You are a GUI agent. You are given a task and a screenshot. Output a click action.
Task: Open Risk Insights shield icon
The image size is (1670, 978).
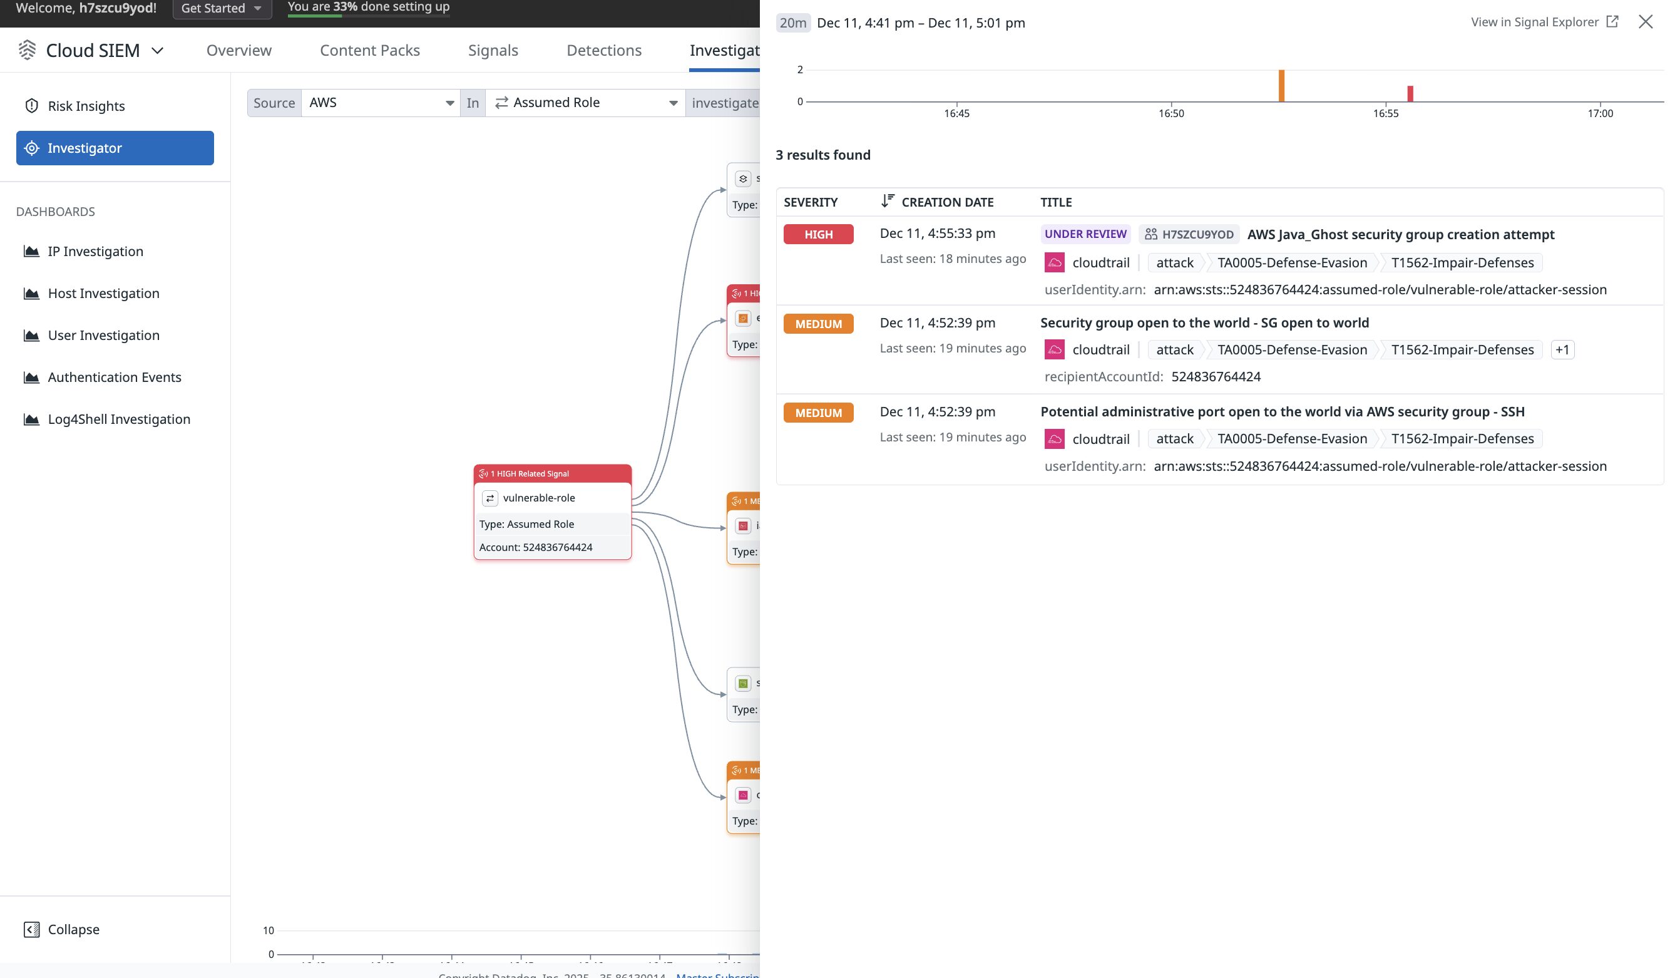tap(31, 106)
